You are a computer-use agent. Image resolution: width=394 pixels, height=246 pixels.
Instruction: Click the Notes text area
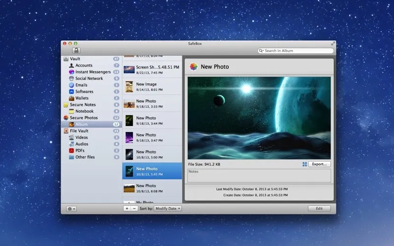pos(259,176)
